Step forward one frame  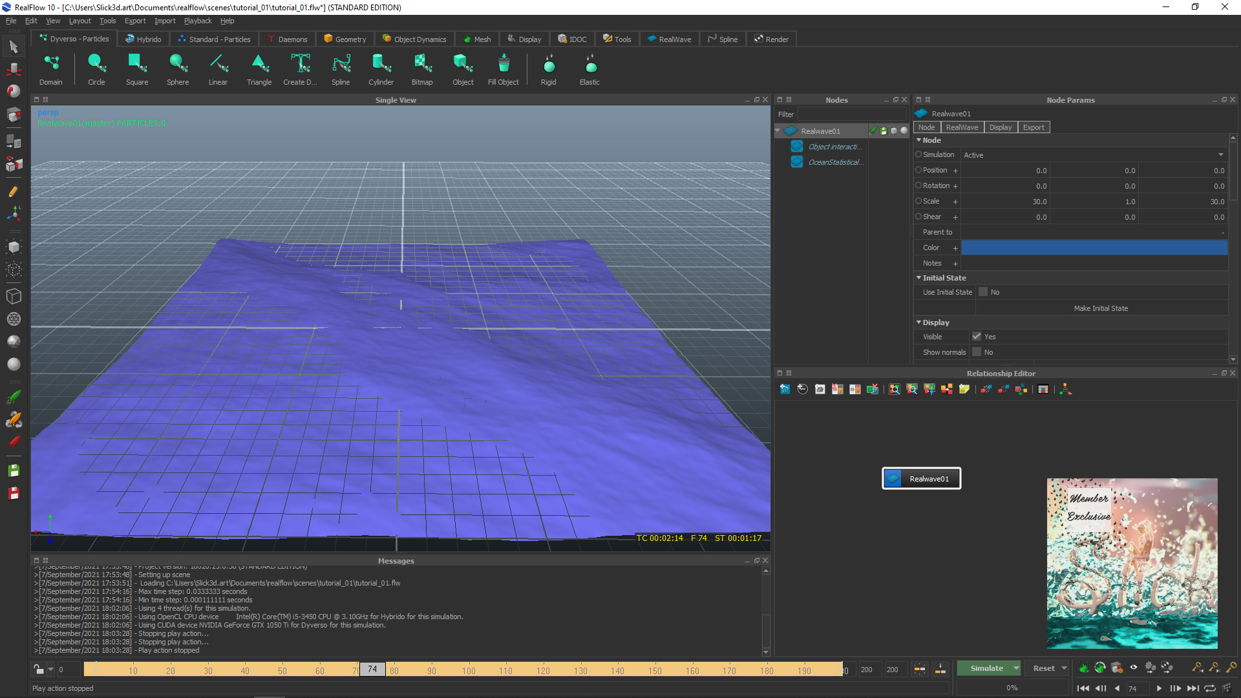pos(1175,688)
